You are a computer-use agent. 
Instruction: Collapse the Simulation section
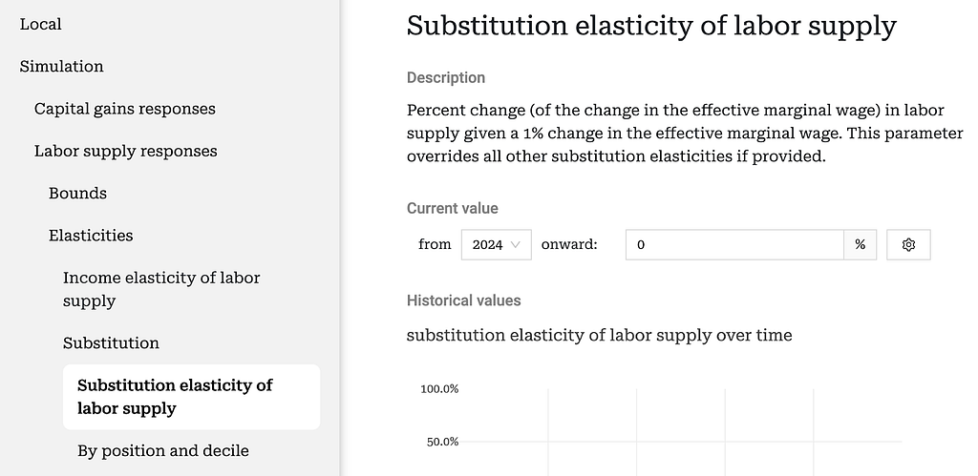click(61, 66)
